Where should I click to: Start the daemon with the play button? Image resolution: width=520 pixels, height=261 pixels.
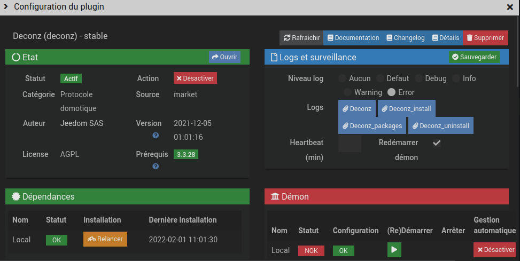394,250
